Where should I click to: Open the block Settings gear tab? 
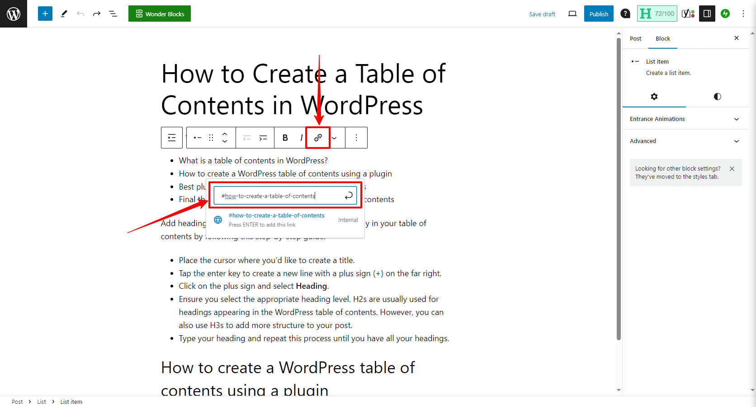(654, 97)
